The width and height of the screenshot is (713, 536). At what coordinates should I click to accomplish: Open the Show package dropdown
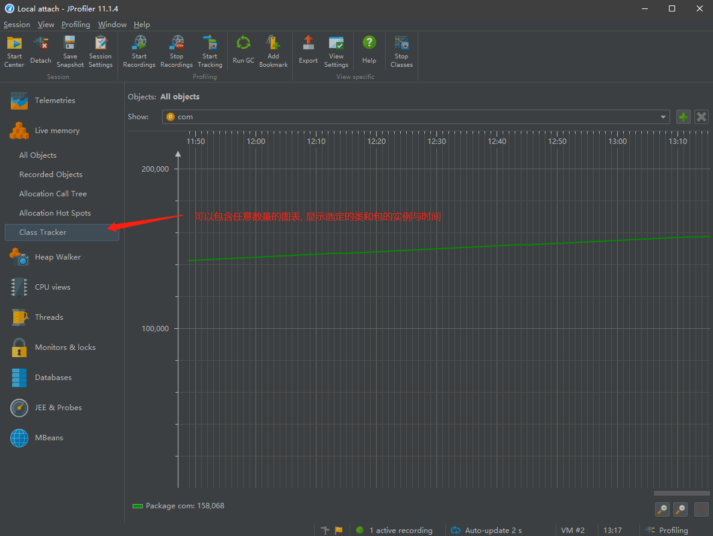pyautogui.click(x=662, y=117)
